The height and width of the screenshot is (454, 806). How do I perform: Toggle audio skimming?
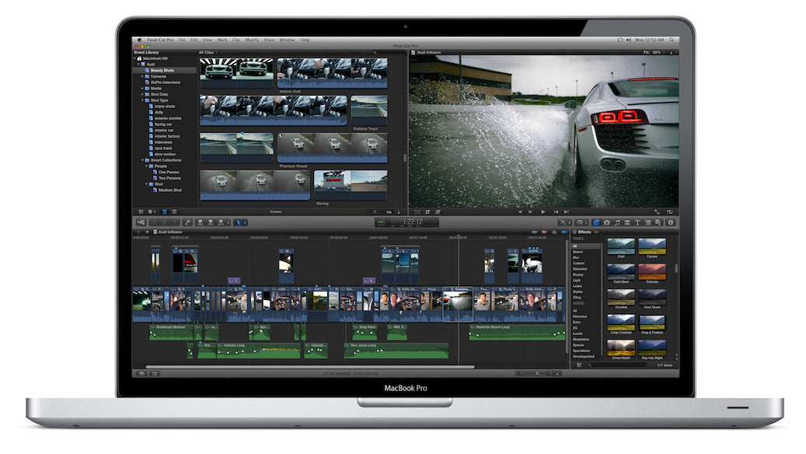click(543, 231)
